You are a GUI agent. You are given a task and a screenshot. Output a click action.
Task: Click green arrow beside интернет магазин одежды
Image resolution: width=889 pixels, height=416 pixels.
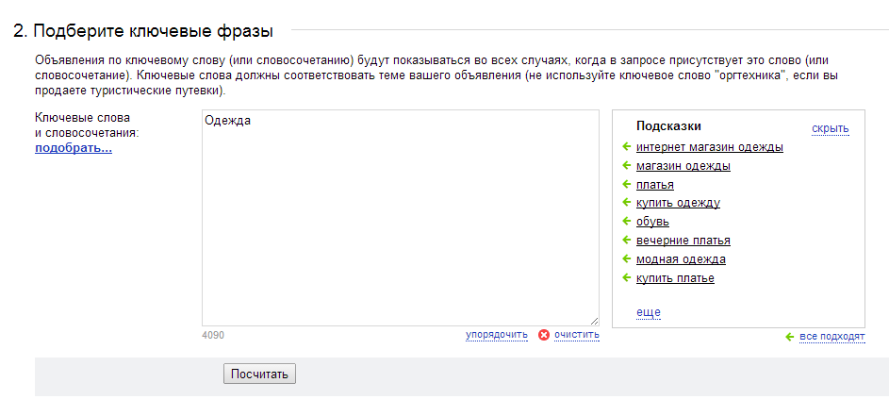[627, 147]
